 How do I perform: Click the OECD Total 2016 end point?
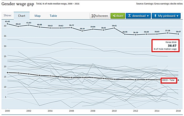tap(178, 80)
